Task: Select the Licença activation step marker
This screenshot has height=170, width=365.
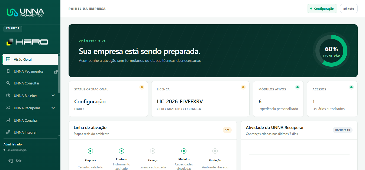Action: [153, 151]
